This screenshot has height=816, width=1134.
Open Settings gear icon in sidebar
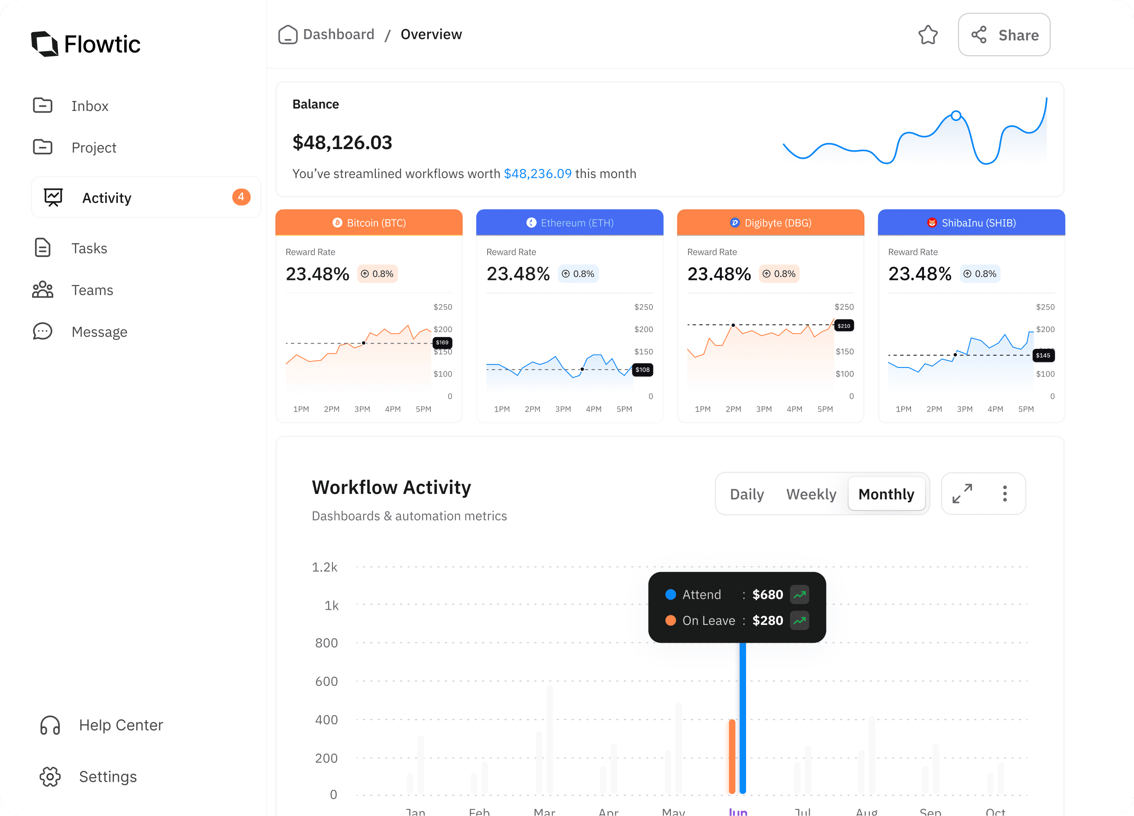[50, 776]
